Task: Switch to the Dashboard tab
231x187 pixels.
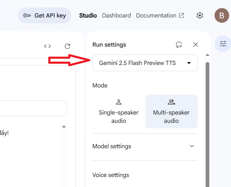Action: [117, 15]
